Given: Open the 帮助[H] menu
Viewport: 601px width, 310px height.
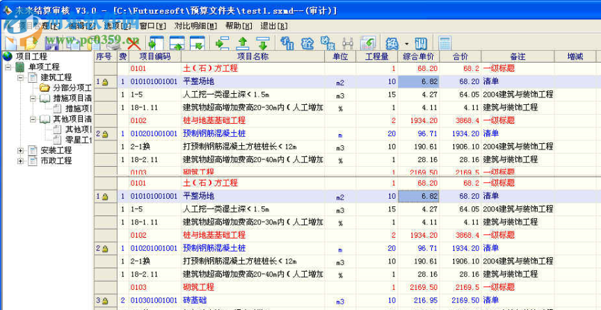Looking at the screenshot, I should point(239,26).
